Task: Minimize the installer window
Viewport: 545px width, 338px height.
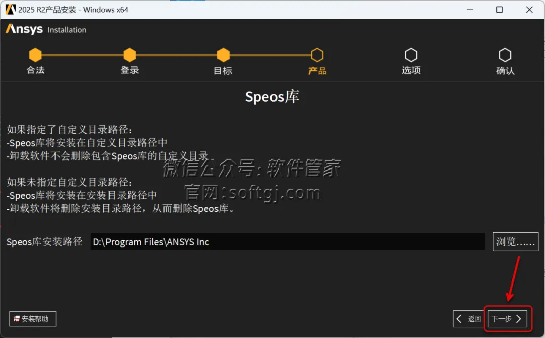Action: [x=470, y=10]
